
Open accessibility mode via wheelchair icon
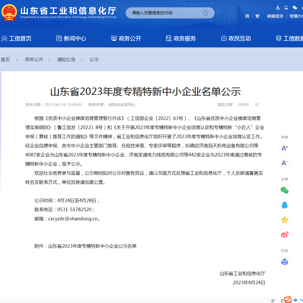(278, 8)
